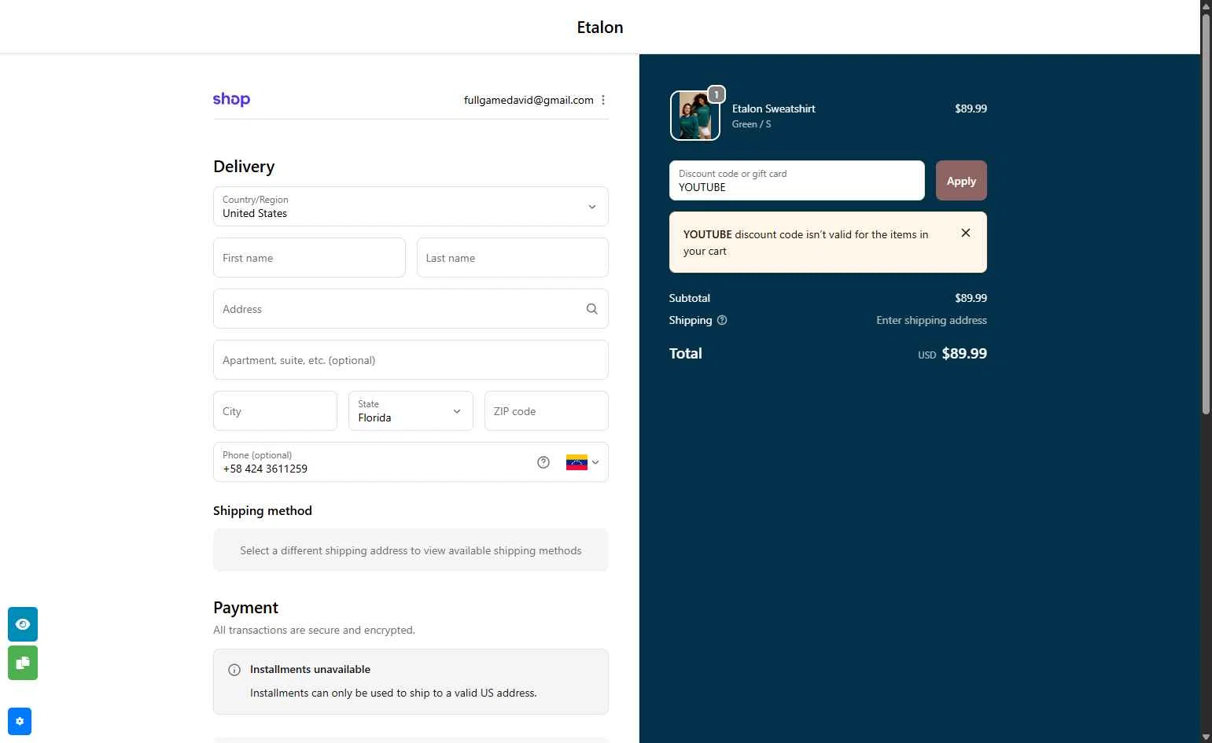This screenshot has height=743, width=1212.
Task: Click the address search magnifier icon
Action: tap(592, 309)
